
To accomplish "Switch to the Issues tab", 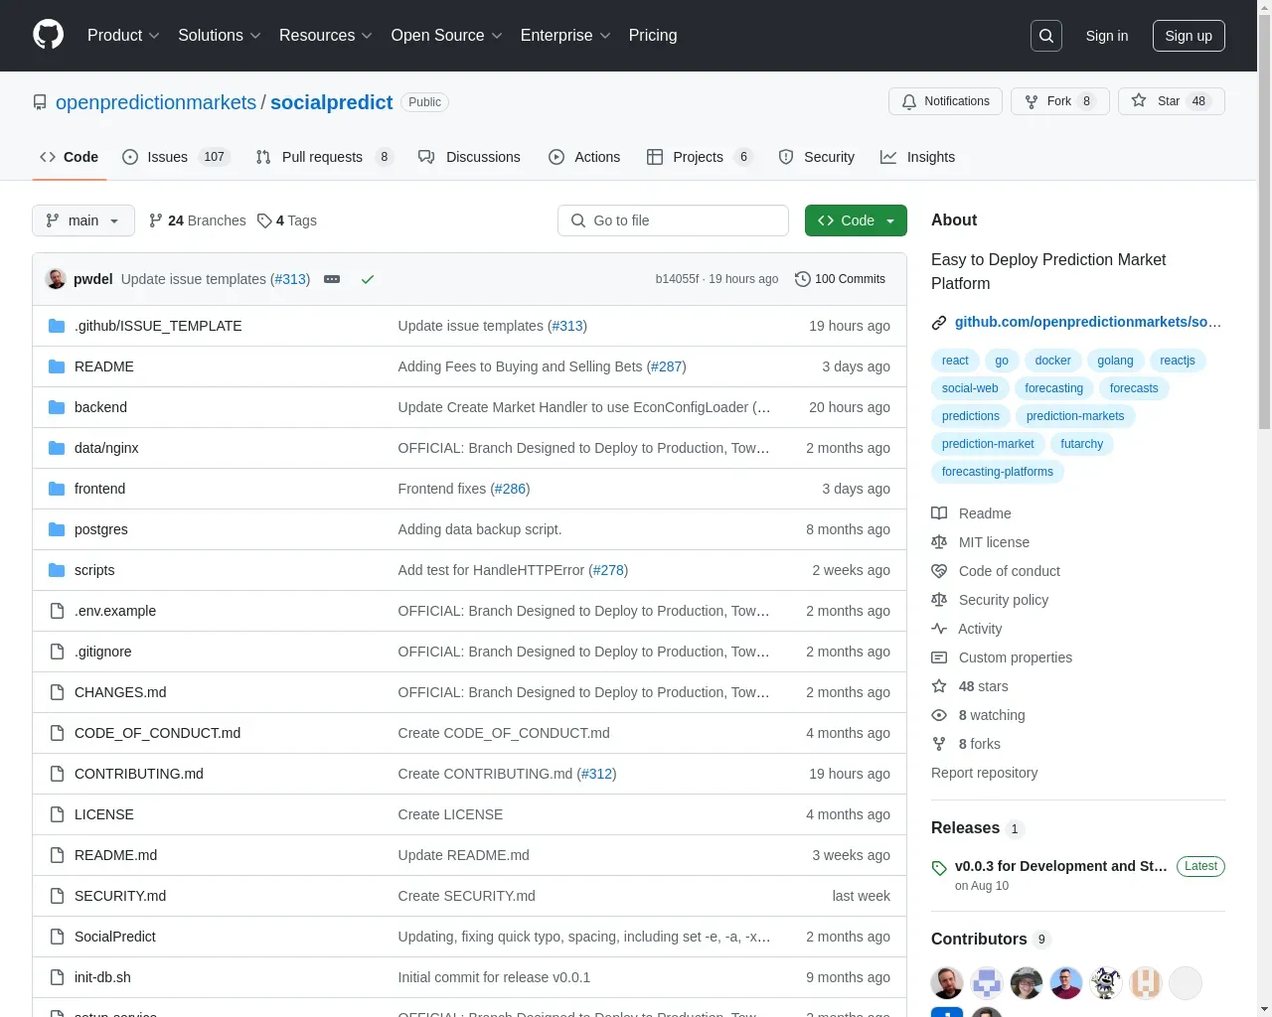I will click(x=176, y=157).
